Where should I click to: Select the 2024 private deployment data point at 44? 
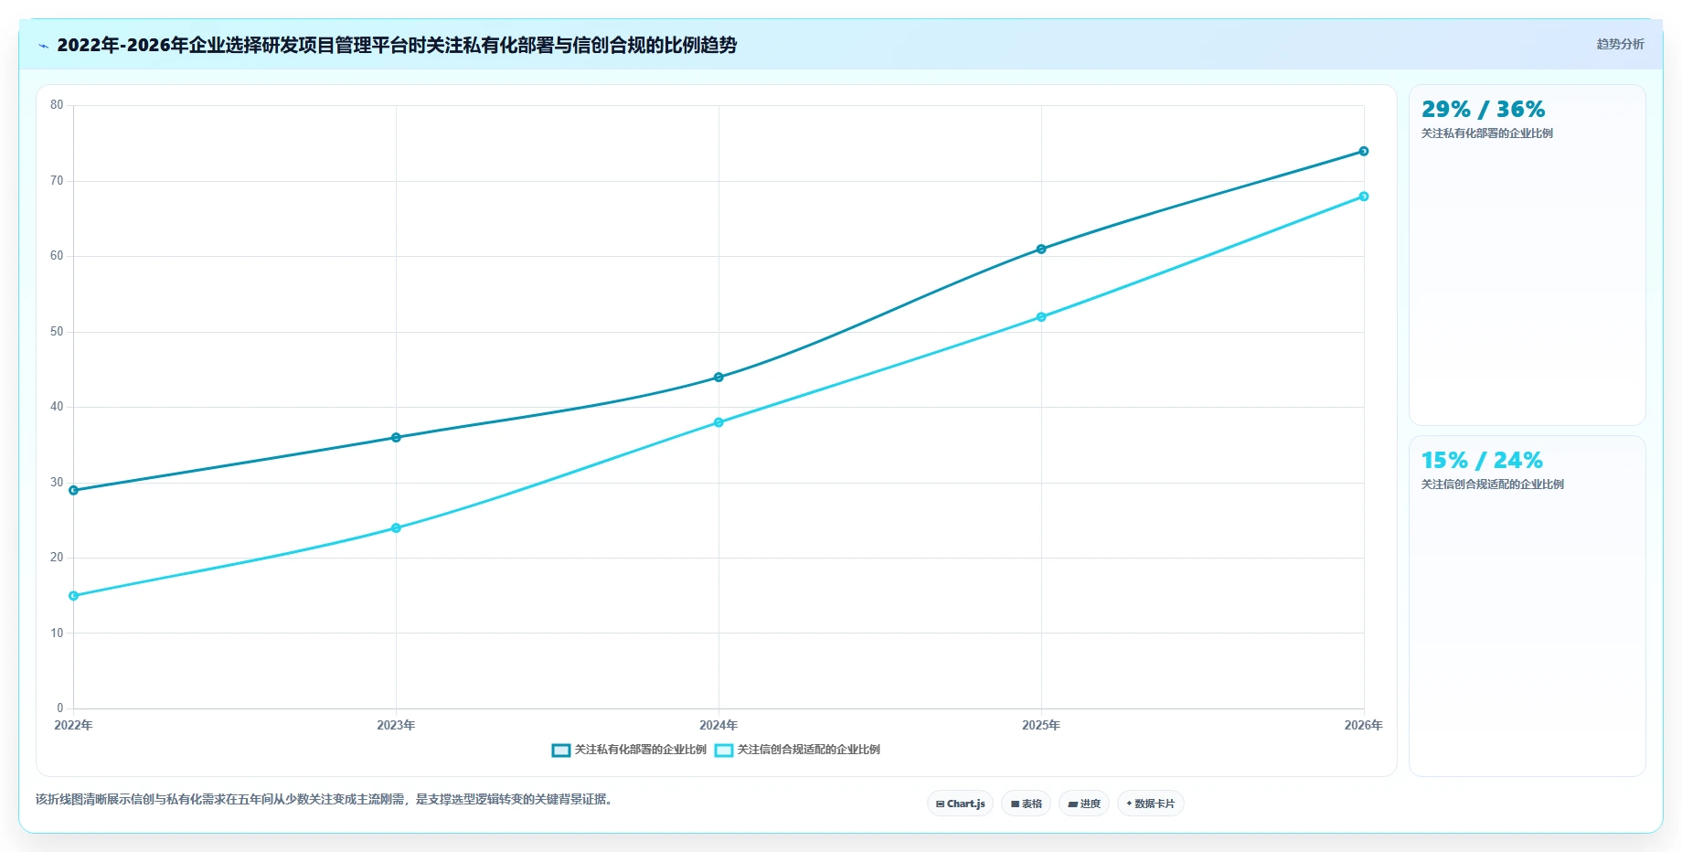coord(719,378)
